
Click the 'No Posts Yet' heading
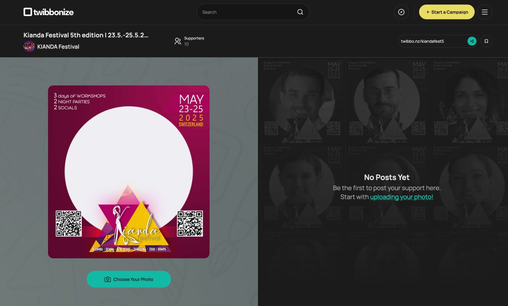(x=387, y=177)
